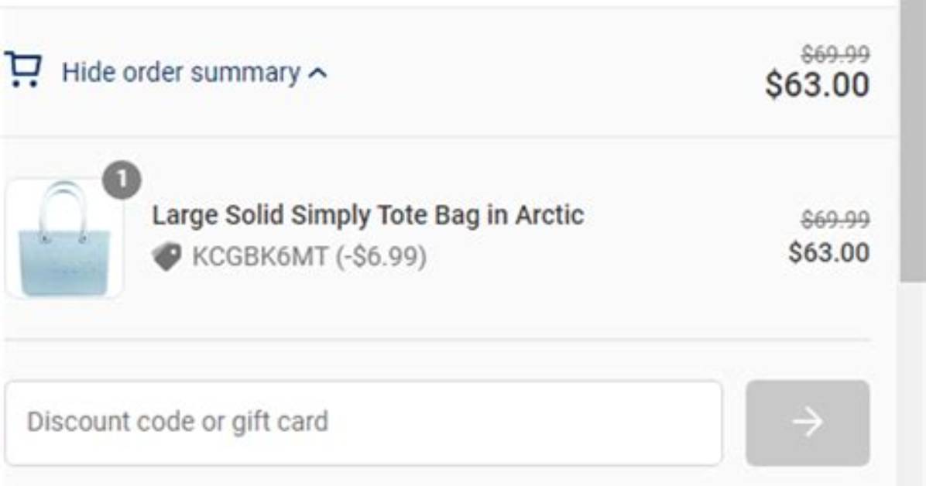Apply the discount using the arrow button
The width and height of the screenshot is (926, 486).
point(808,423)
